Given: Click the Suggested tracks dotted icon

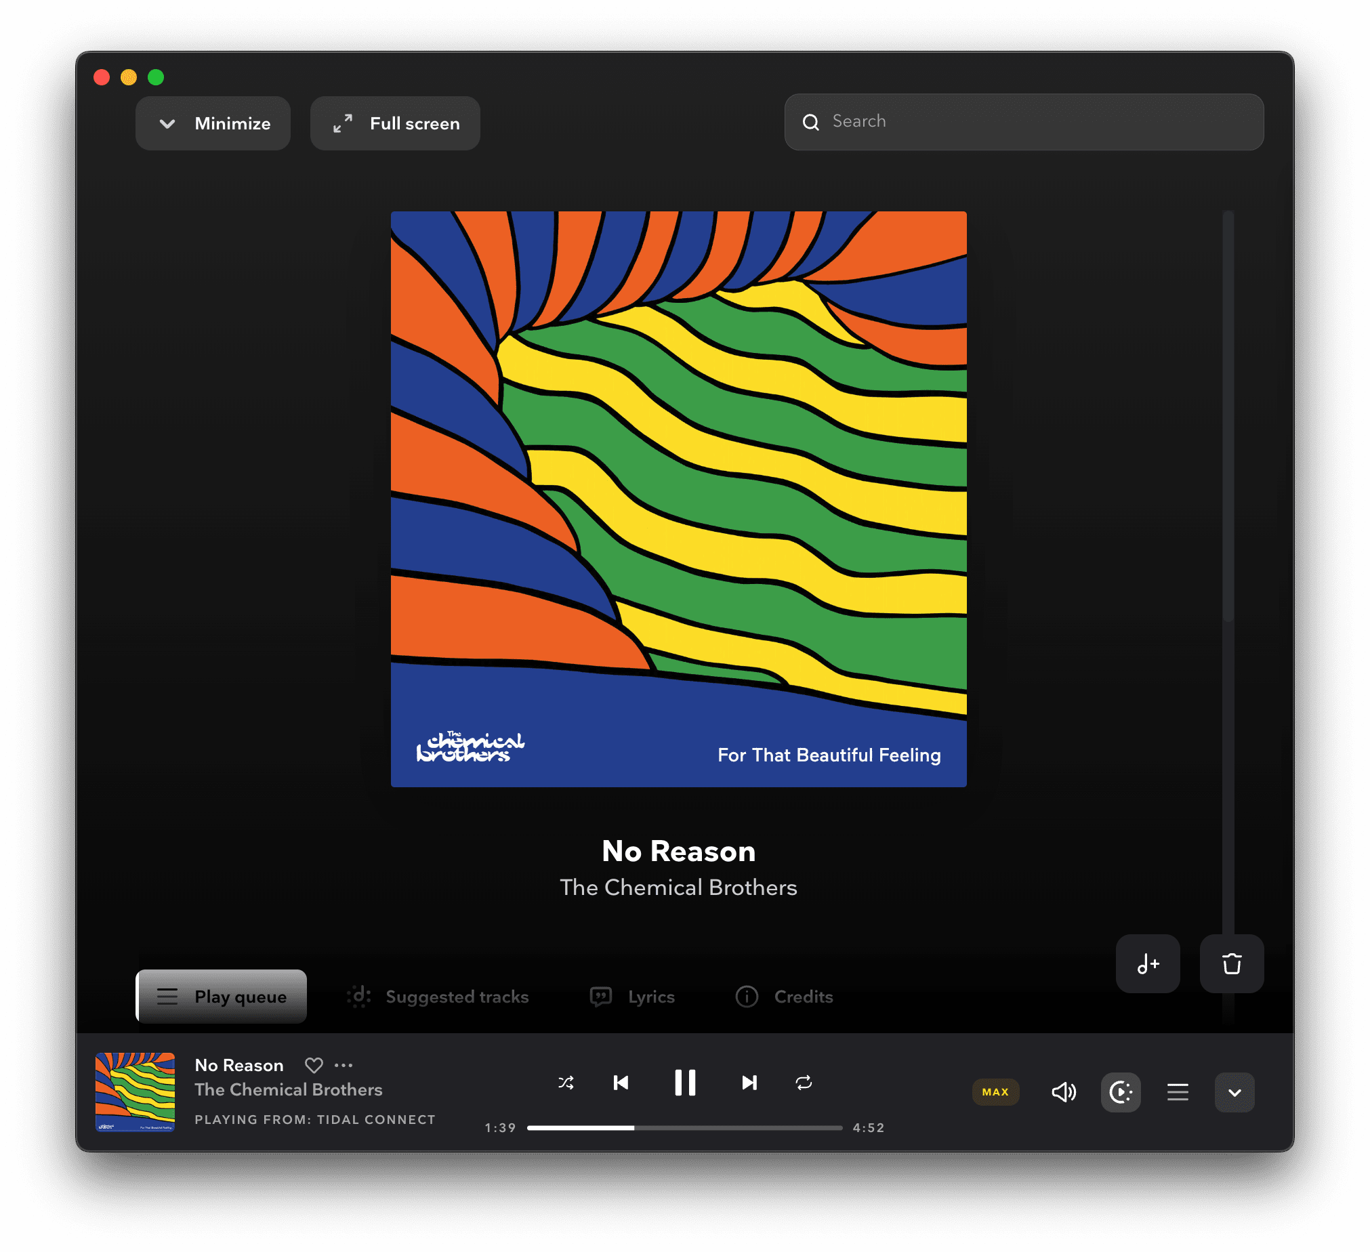Looking at the screenshot, I should click(x=359, y=996).
